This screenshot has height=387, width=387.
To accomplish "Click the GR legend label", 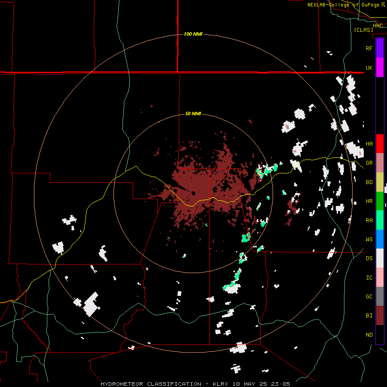I will (x=369, y=163).
